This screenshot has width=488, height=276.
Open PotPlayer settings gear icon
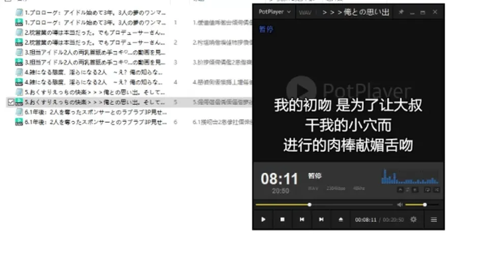click(x=413, y=220)
